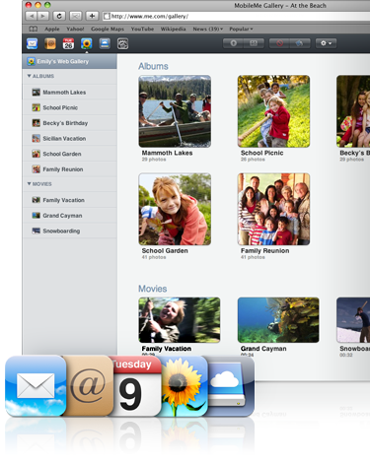370x464 pixels.
Task: Open the bookmarks book icon
Action: click(x=34, y=29)
